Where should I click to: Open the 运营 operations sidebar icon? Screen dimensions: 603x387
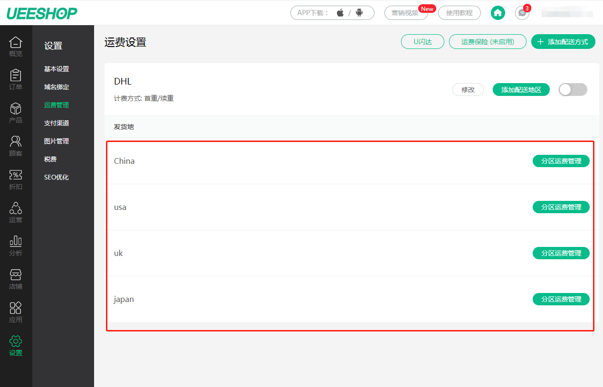point(16,213)
